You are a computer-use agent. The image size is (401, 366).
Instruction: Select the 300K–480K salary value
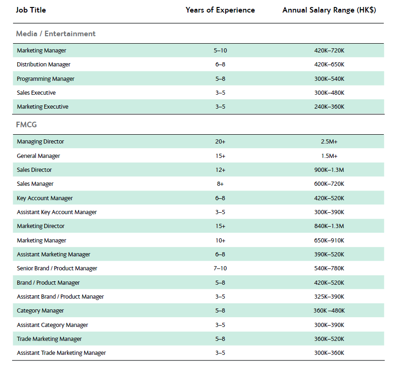coord(329,93)
